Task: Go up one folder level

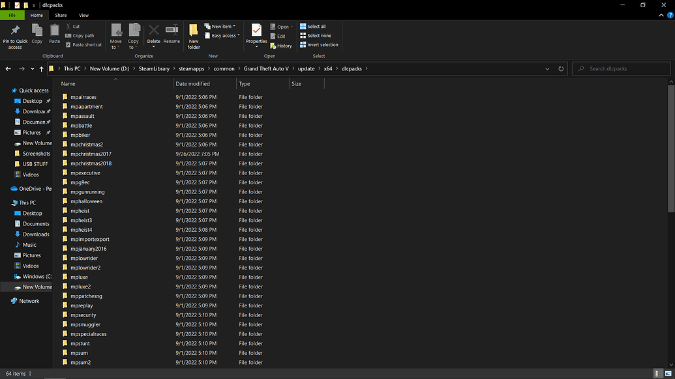Action: (41, 69)
